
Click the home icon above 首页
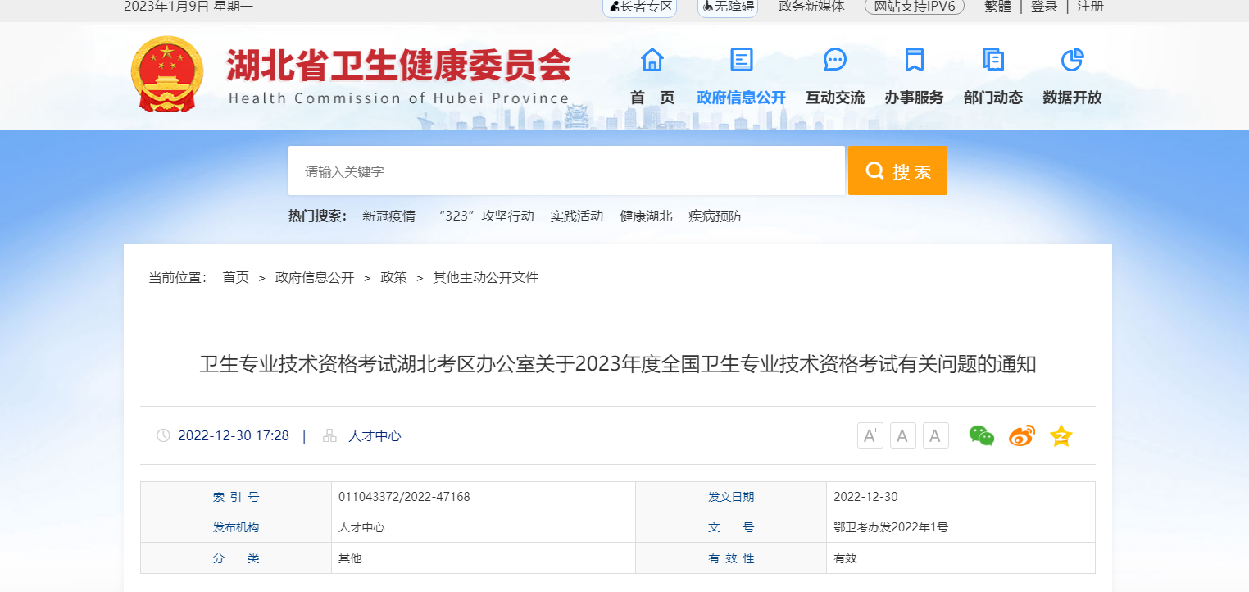tap(652, 60)
